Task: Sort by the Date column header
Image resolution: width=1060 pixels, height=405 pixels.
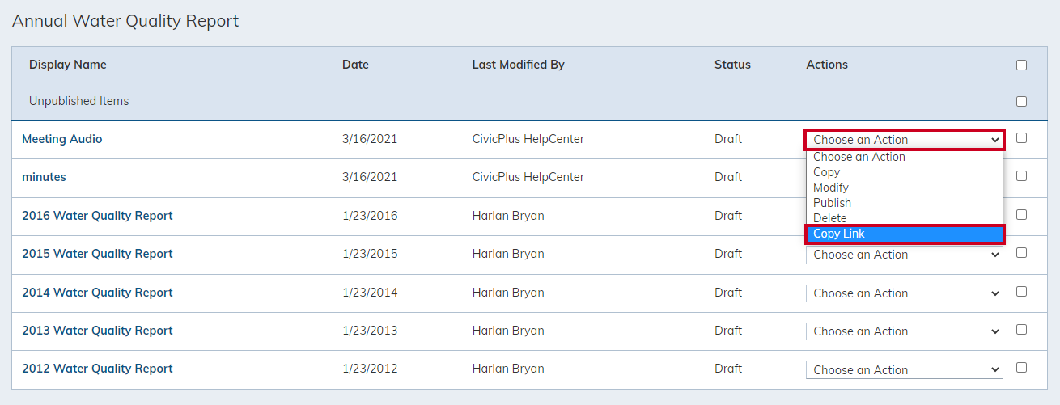Action: coord(355,65)
